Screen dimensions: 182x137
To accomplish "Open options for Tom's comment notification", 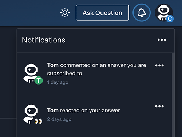I will pyautogui.click(x=159, y=65).
